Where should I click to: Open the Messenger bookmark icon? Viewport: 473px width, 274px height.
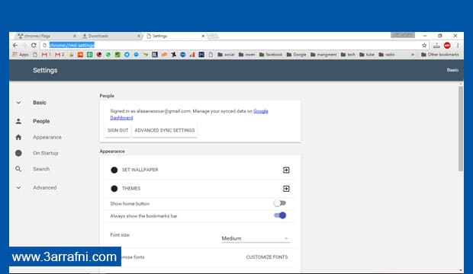coord(137,55)
